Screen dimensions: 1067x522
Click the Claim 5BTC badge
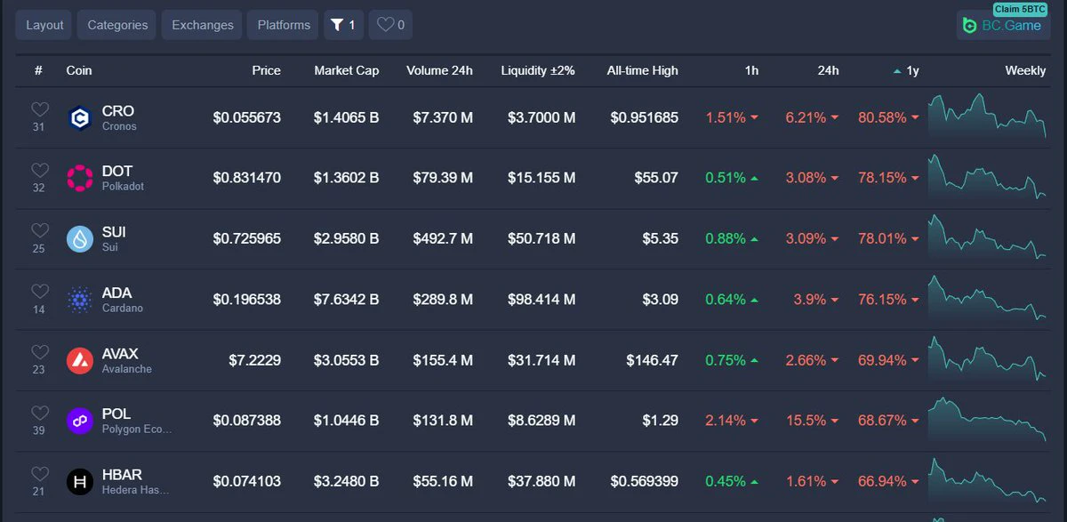[x=1020, y=9]
